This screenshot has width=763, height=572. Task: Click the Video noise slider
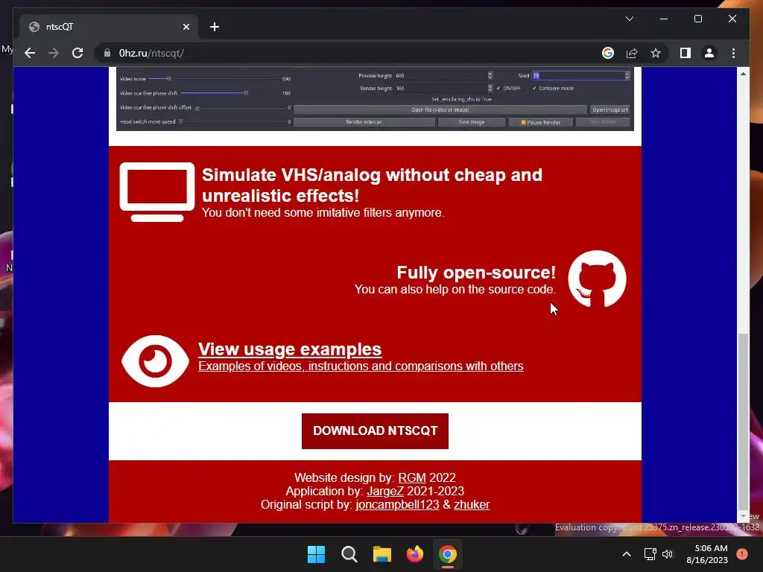click(214, 78)
